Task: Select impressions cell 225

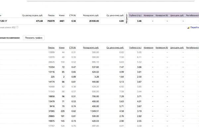Action: pos(53,77)
